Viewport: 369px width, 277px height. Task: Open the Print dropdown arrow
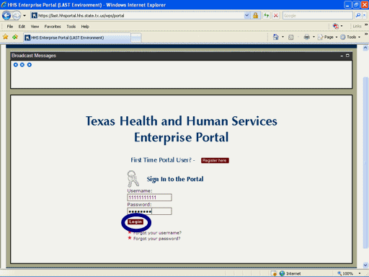314,37
